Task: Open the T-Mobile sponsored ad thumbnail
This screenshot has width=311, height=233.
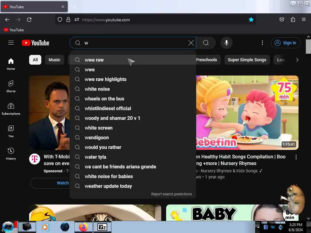Action: pos(50,113)
